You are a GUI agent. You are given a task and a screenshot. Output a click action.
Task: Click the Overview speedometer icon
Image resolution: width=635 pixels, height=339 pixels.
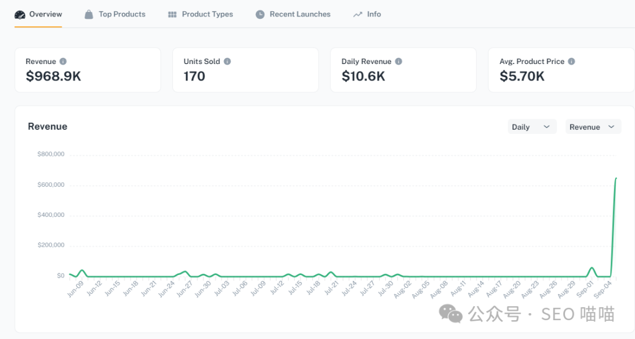pos(20,14)
